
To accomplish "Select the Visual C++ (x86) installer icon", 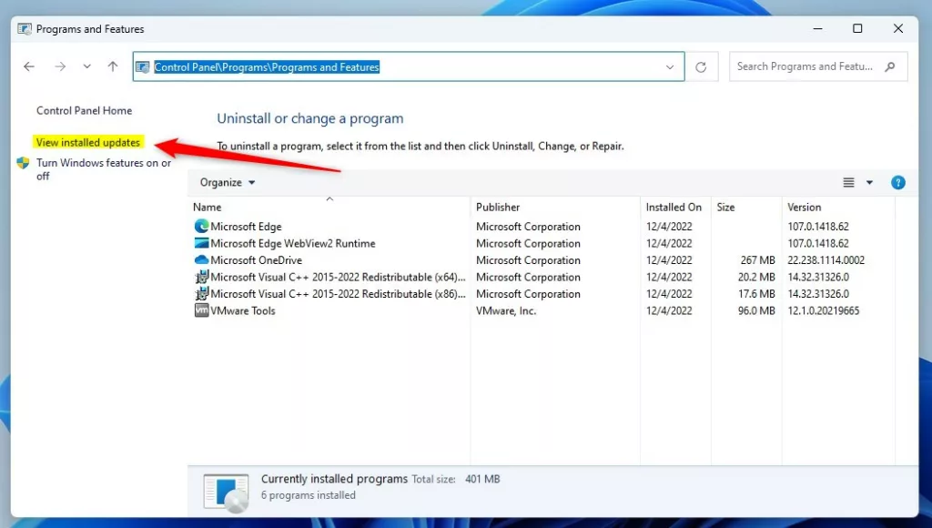I will [201, 293].
